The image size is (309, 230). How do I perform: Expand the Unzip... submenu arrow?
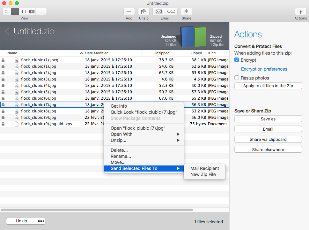(178, 140)
